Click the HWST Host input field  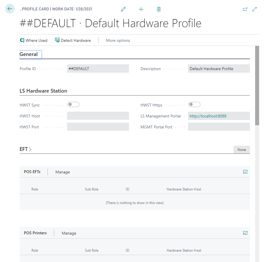(x=98, y=116)
